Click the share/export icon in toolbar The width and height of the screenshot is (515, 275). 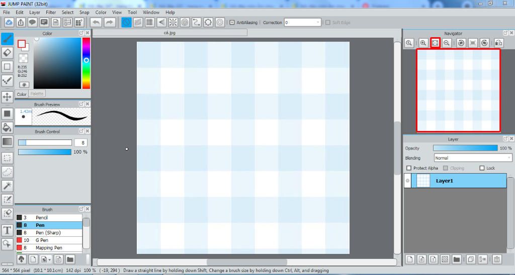[21, 22]
